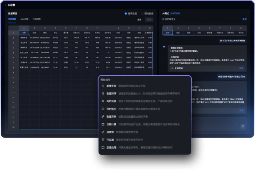
Task: Click cell '170.54' in row 3
Action: (x=55, y=43)
